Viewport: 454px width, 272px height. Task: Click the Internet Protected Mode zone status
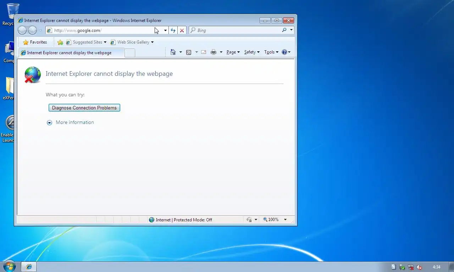(x=181, y=220)
